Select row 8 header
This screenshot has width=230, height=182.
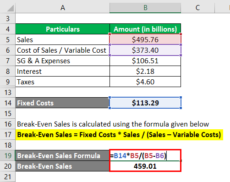(x=8, y=71)
